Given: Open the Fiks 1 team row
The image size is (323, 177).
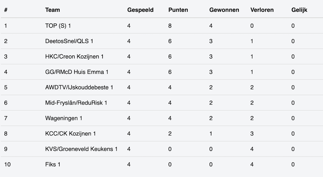Looking at the screenshot, I should coord(53,165).
